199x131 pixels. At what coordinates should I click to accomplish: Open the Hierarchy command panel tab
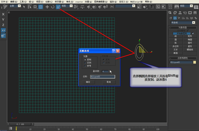180,13
